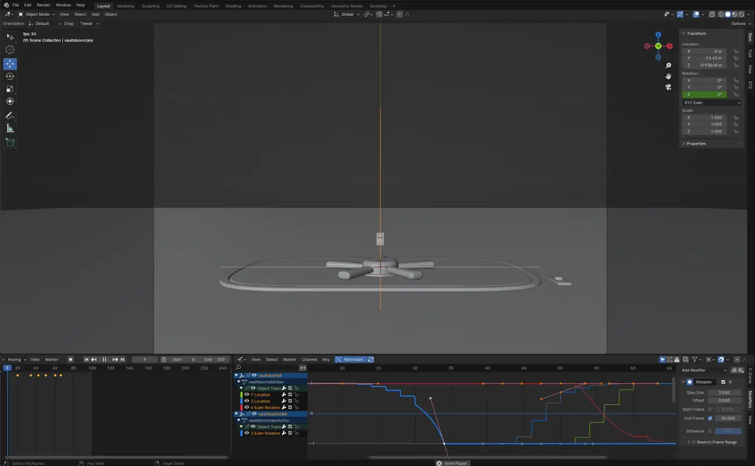
Task: Open the XYZ Euler rotation mode dropdown
Action: (x=712, y=103)
